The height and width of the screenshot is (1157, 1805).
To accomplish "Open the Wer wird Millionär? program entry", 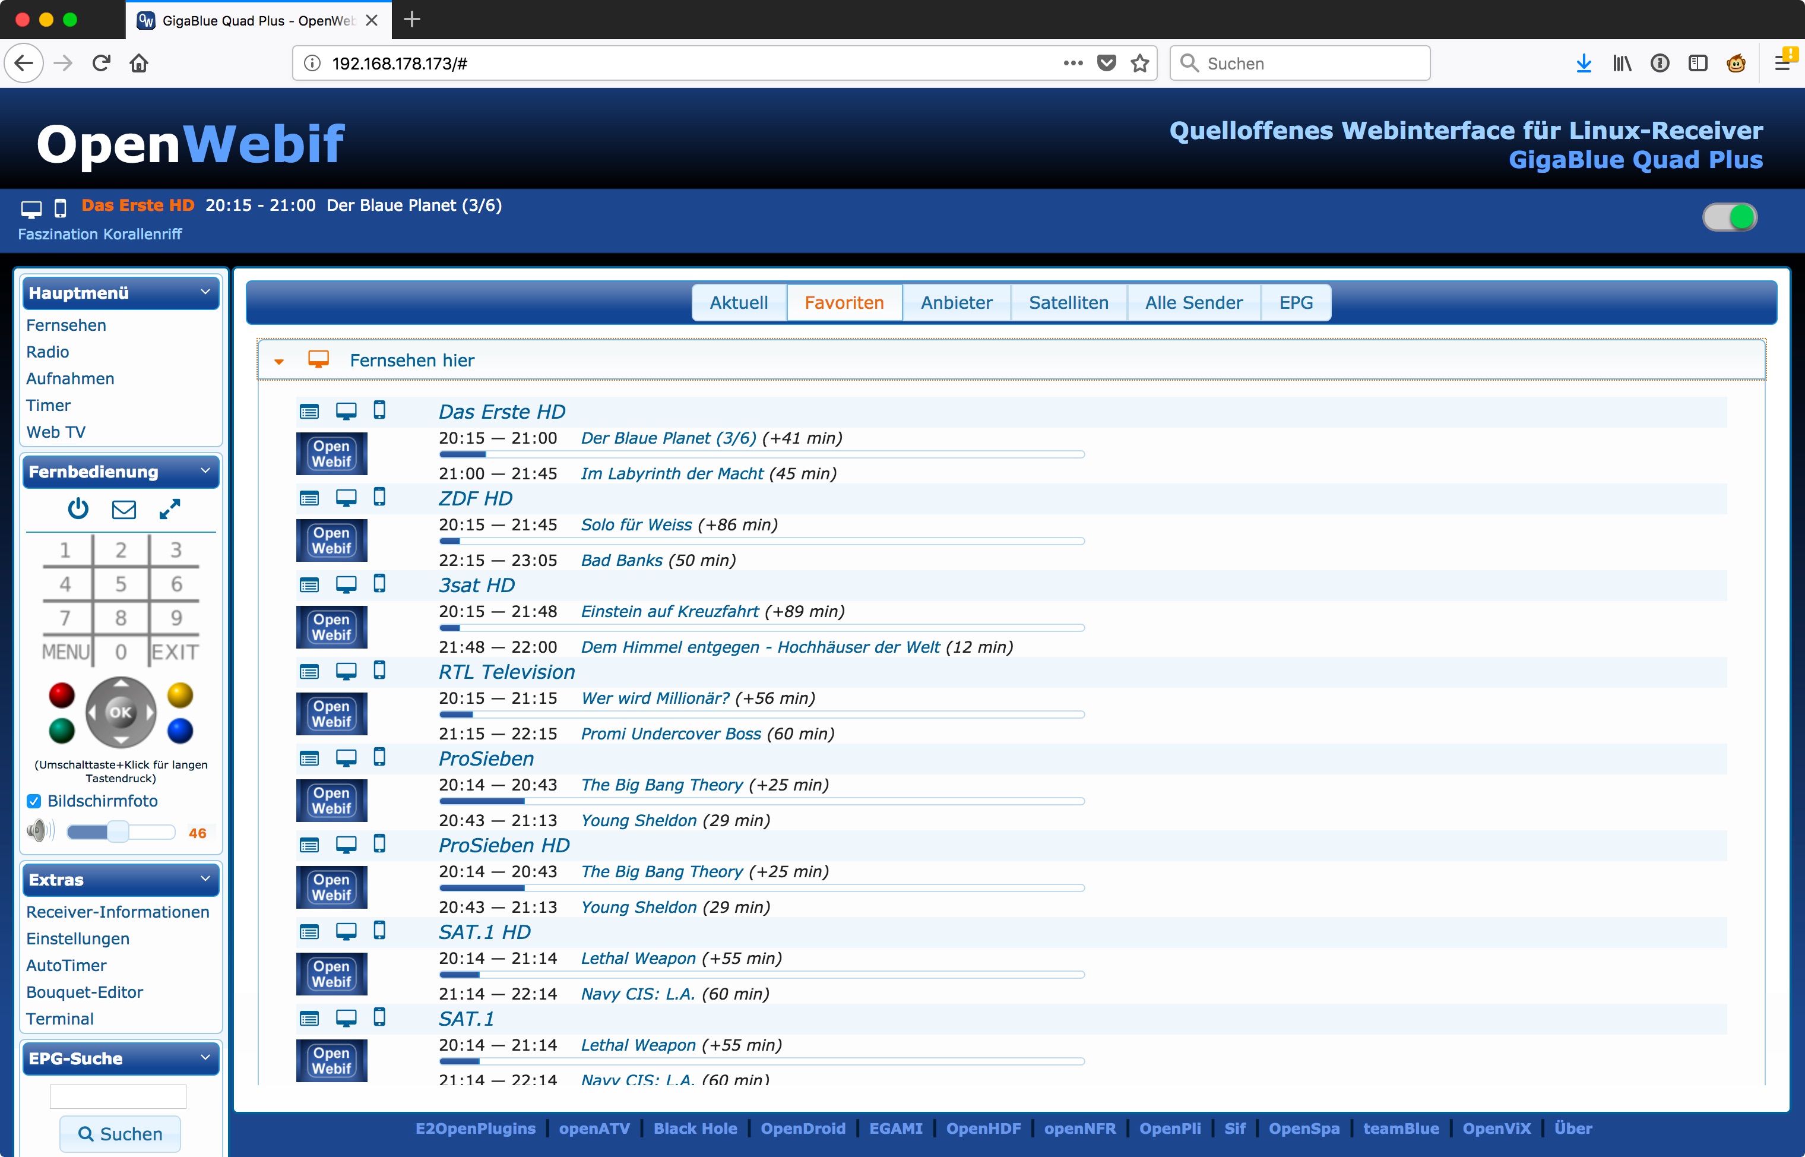I will 655,698.
